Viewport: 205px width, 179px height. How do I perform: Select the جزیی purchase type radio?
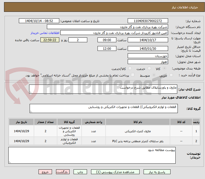(171, 75)
